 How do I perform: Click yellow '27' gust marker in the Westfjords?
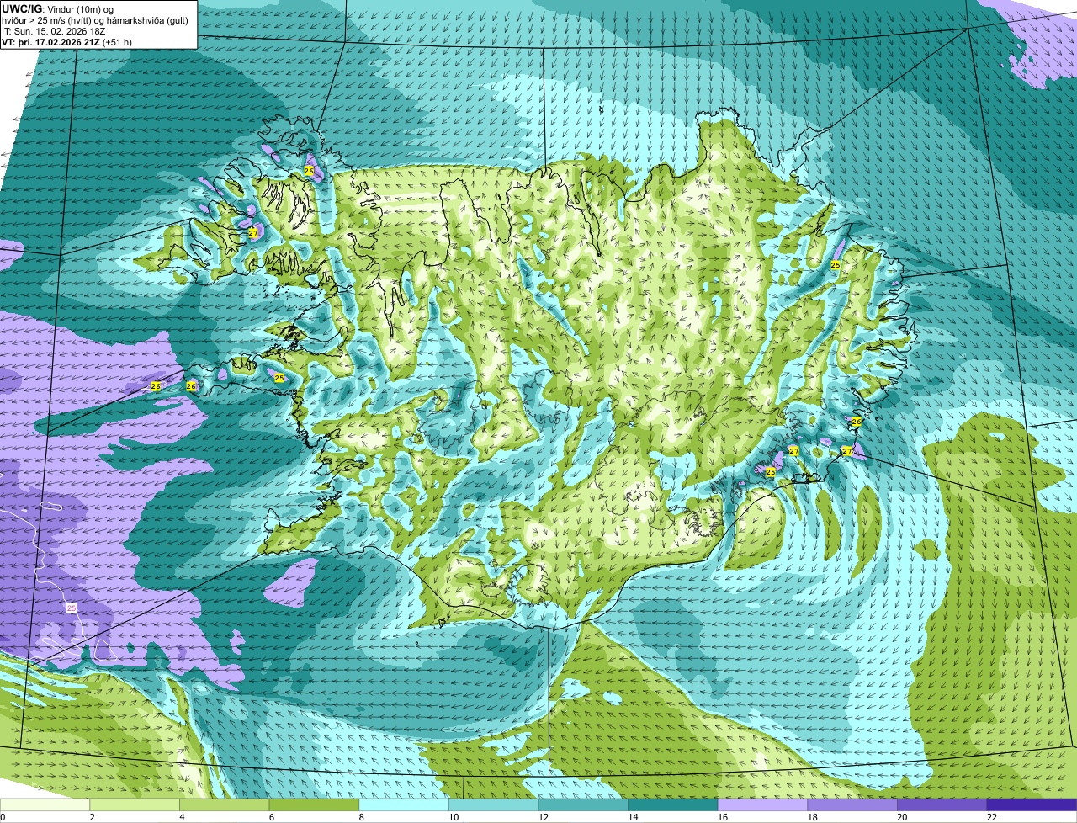point(253,233)
